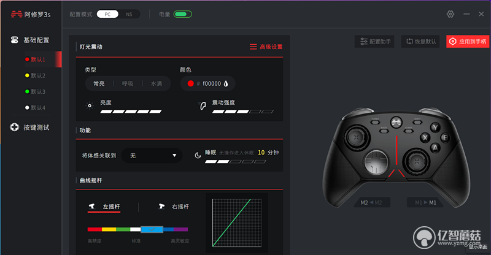
Task: Select profile 默认1 with red dot
Action: point(42,59)
